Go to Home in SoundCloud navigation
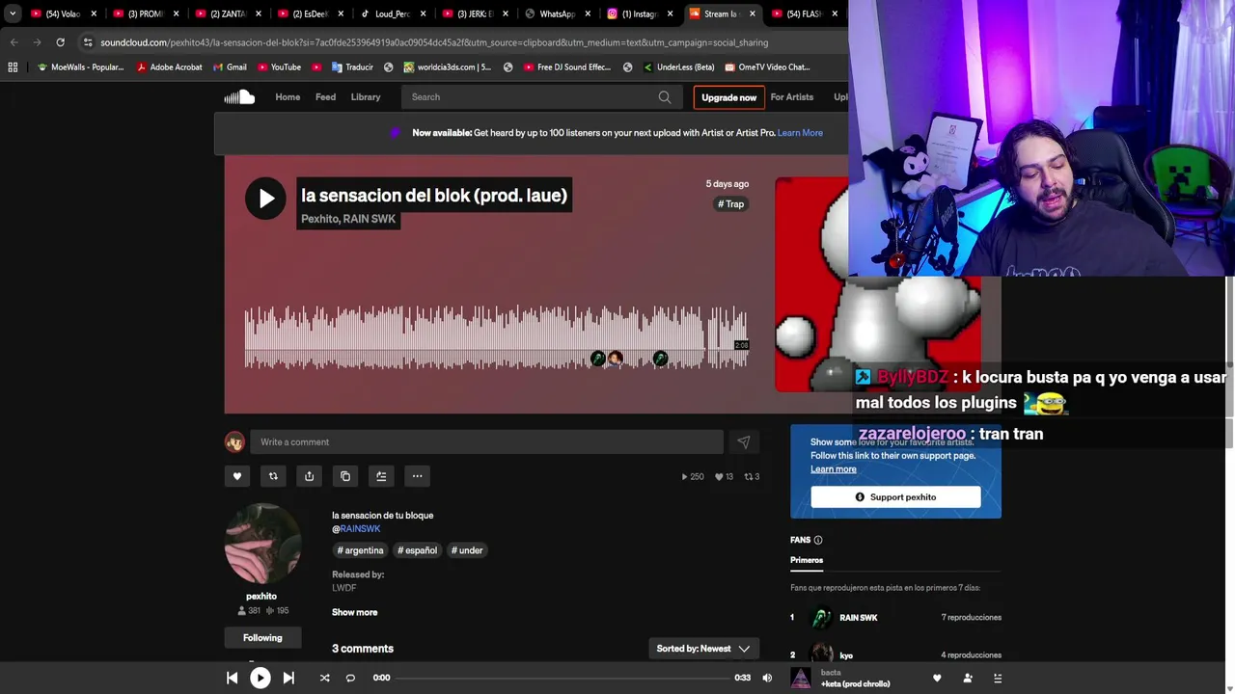 point(288,97)
